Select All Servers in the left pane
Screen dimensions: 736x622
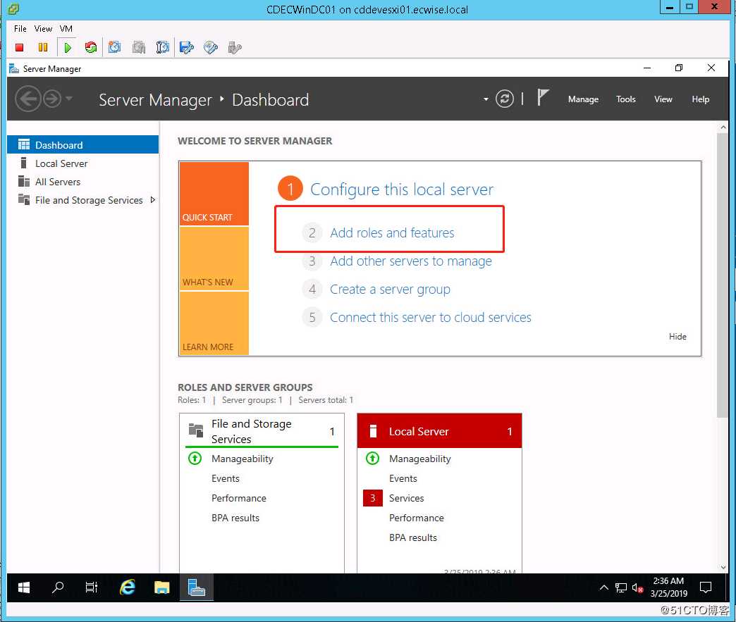(x=82, y=182)
